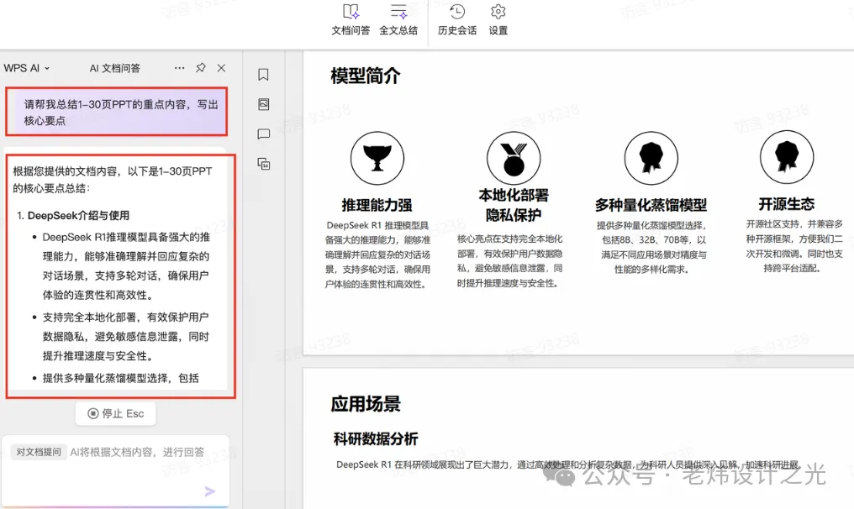Pin the AI 文档问答 panel
The width and height of the screenshot is (854, 509).
[x=200, y=68]
